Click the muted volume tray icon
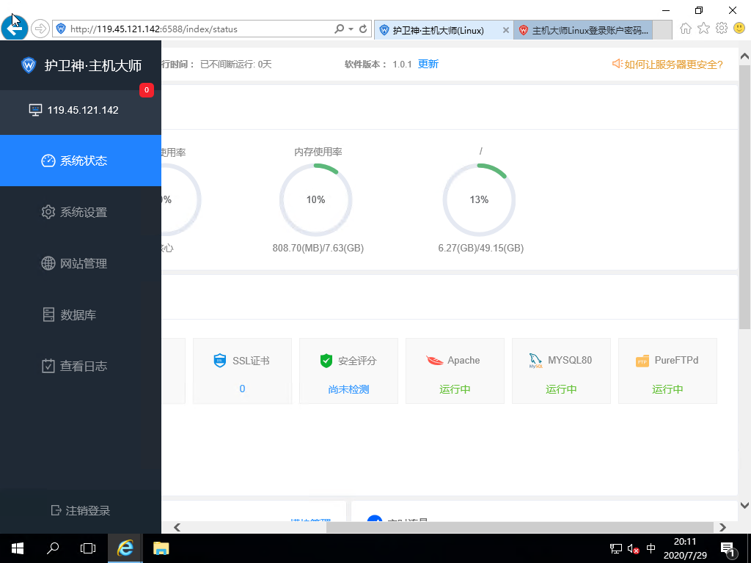The height and width of the screenshot is (563, 751). click(x=633, y=548)
